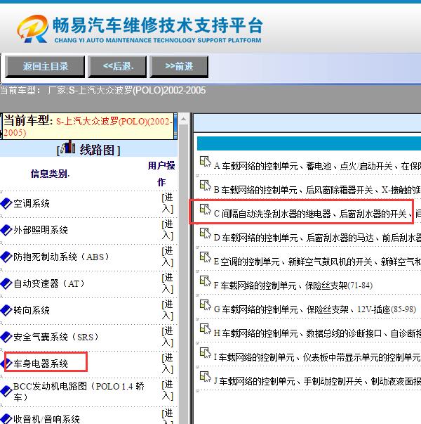Open diagram I 仪表板中带显示单元
421x424 pixels.
pos(317,357)
